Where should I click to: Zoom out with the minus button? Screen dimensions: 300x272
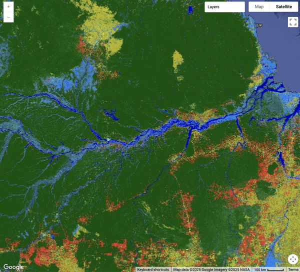pos(8,17)
